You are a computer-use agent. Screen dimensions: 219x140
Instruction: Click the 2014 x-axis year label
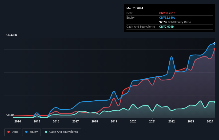click(18, 122)
